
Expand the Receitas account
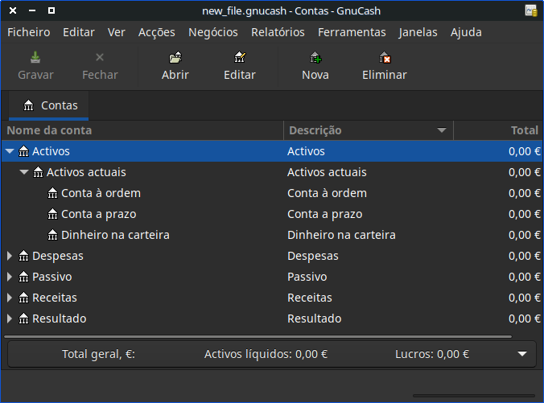pyautogui.click(x=10, y=298)
